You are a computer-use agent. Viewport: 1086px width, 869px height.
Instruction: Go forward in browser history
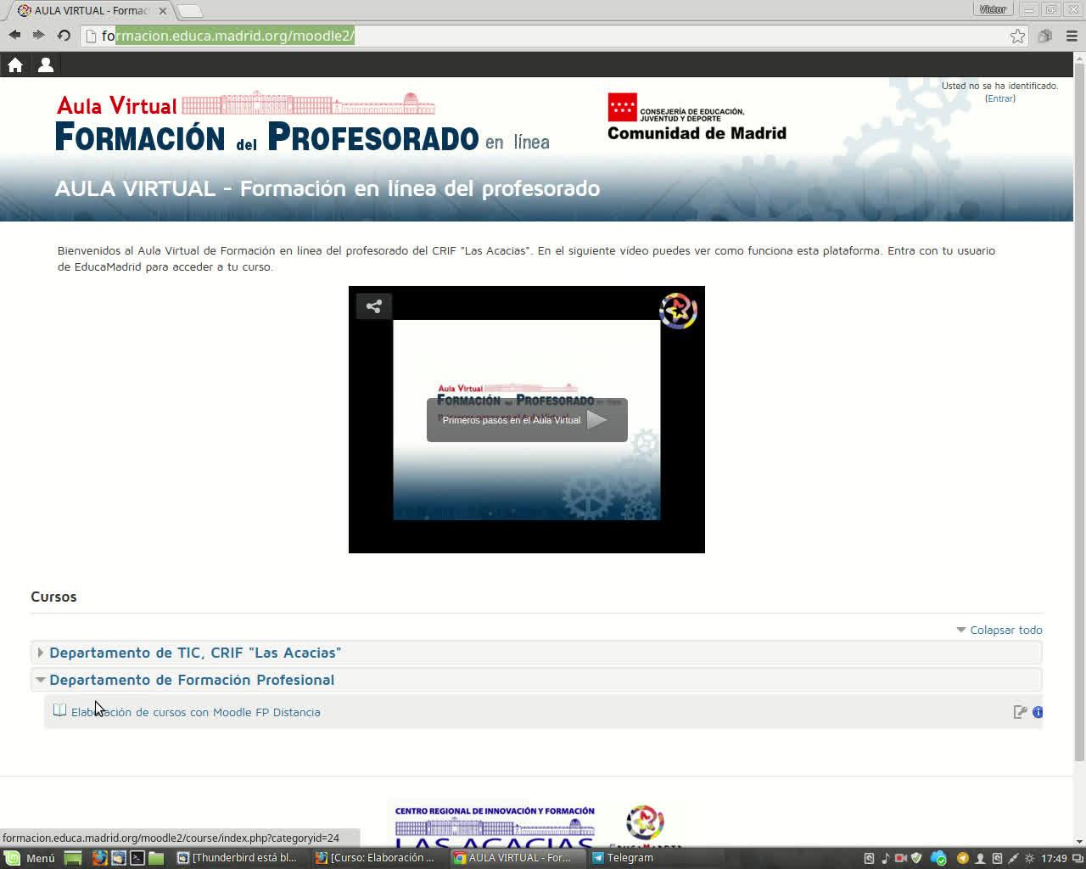tap(38, 35)
